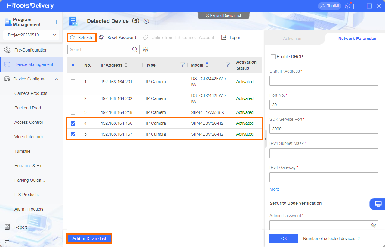Sort by Model column arrows
Screen dimensions: 385x247
point(207,64)
